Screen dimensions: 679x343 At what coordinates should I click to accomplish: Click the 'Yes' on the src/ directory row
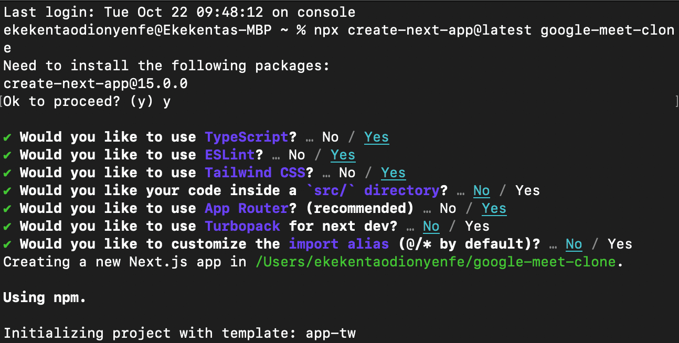528,190
